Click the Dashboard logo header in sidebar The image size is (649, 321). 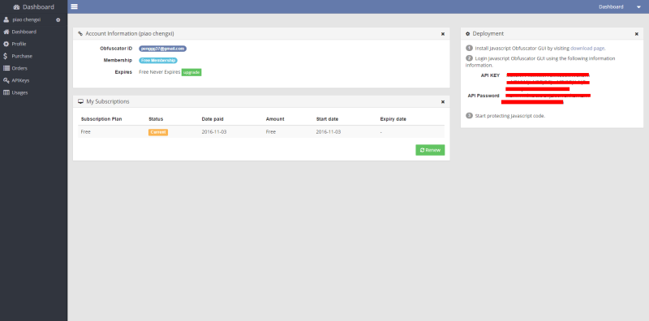pyautogui.click(x=33, y=6)
